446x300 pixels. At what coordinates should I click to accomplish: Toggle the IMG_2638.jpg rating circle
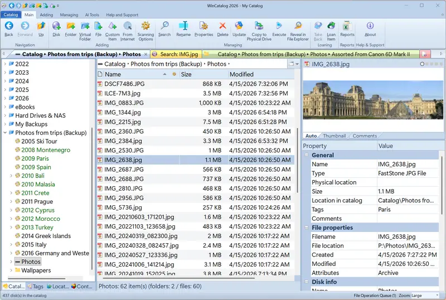tap(422, 64)
